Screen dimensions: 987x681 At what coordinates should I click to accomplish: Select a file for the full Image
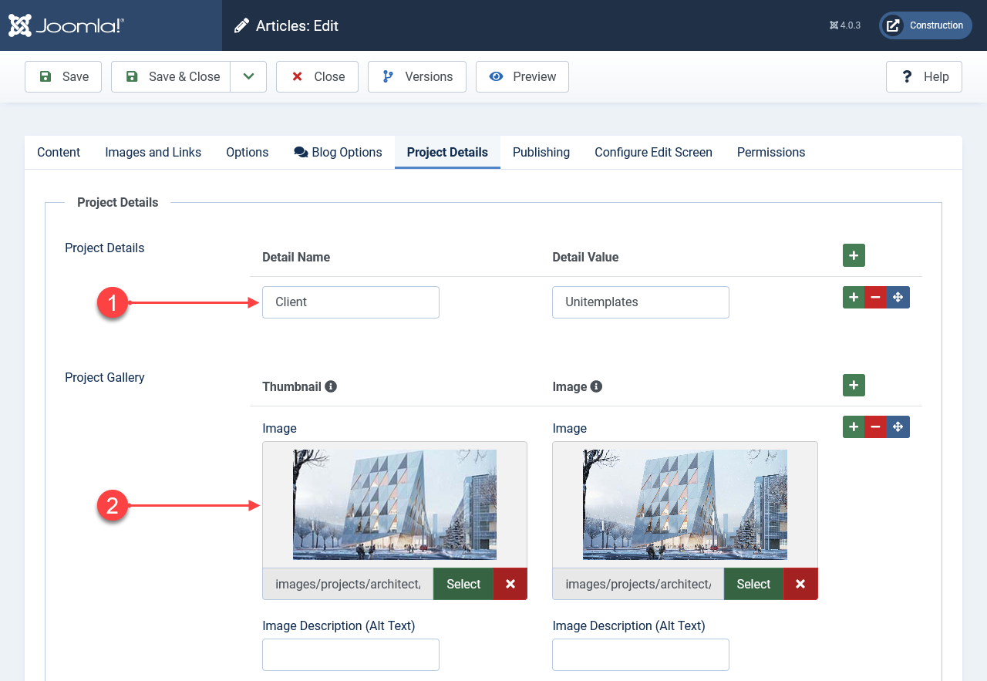[753, 584]
